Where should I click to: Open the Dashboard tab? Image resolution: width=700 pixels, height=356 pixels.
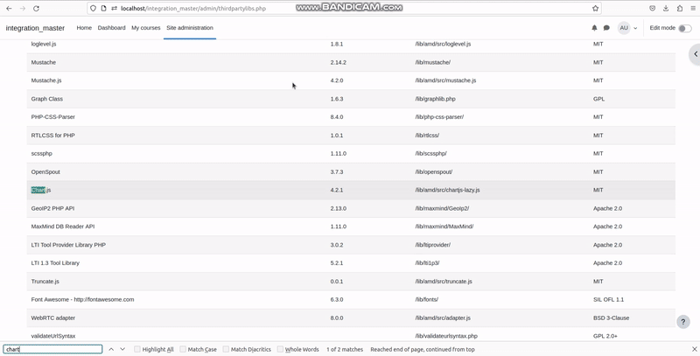click(112, 28)
